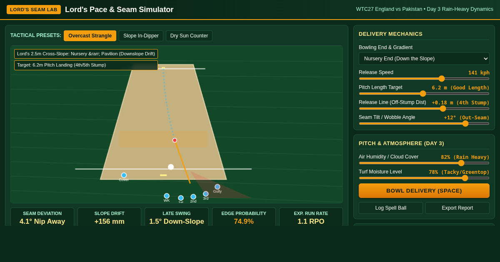Select the 3rd slip fielder marker
500x262 pixels.
click(206, 194)
